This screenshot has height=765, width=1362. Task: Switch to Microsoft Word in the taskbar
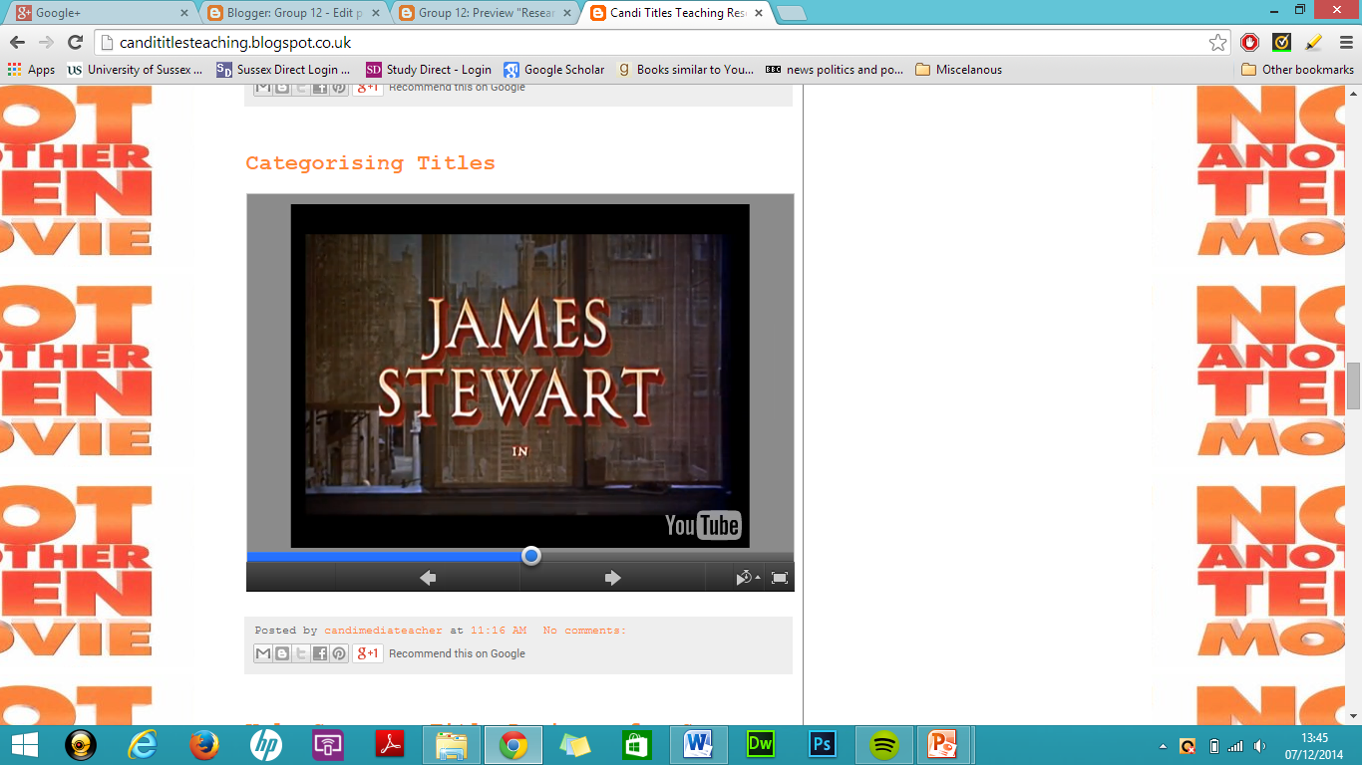[x=699, y=745]
